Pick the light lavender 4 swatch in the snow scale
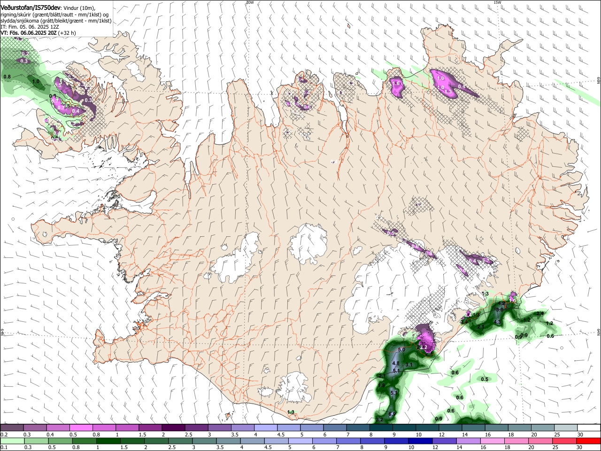This screenshot has height=451, width=601. [x=265, y=428]
